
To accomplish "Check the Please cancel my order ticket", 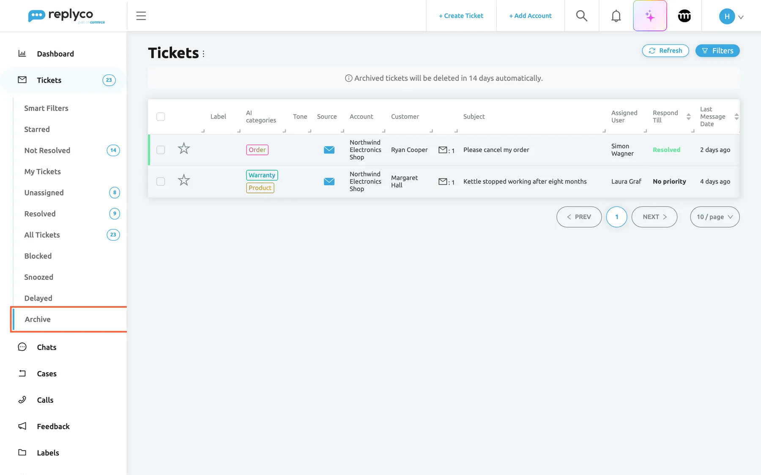I will pyautogui.click(x=161, y=150).
